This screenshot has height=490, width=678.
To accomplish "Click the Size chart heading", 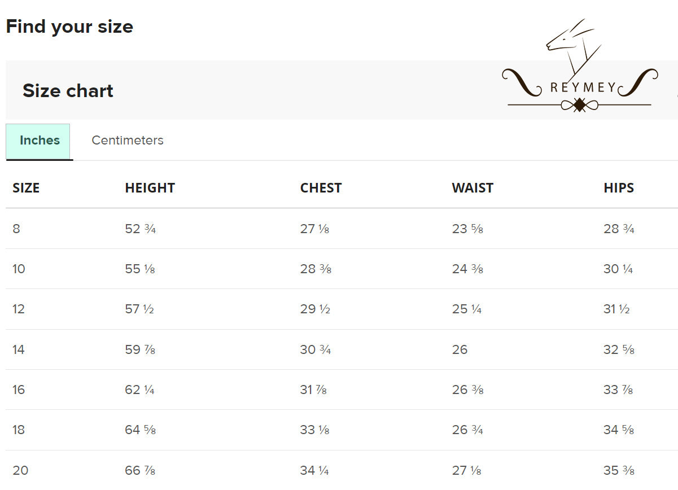I will click(68, 90).
